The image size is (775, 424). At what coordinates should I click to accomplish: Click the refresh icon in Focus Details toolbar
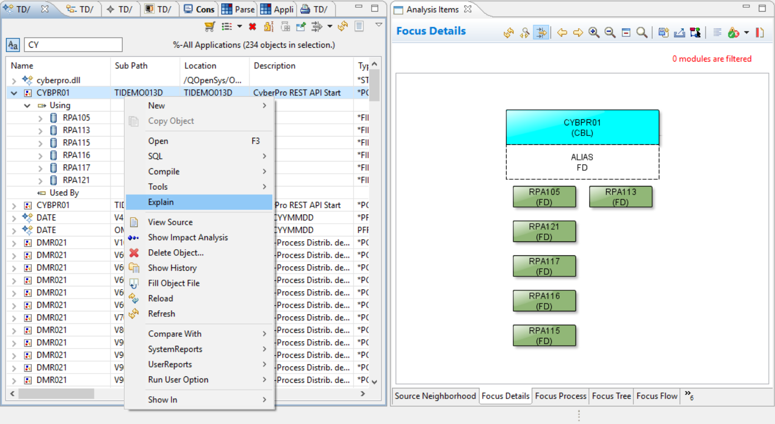(x=508, y=33)
